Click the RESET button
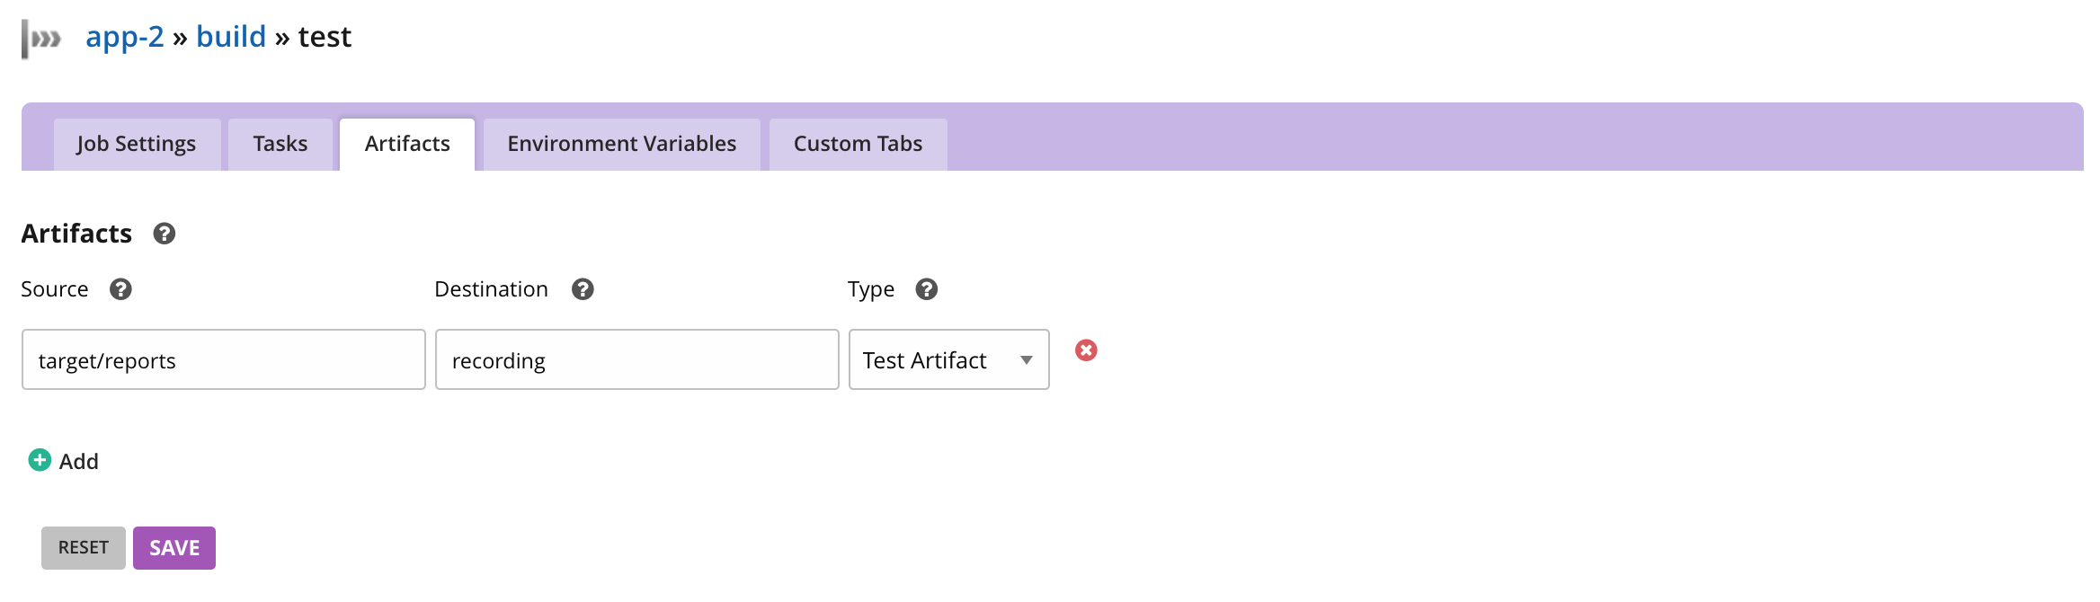 pos(84,548)
